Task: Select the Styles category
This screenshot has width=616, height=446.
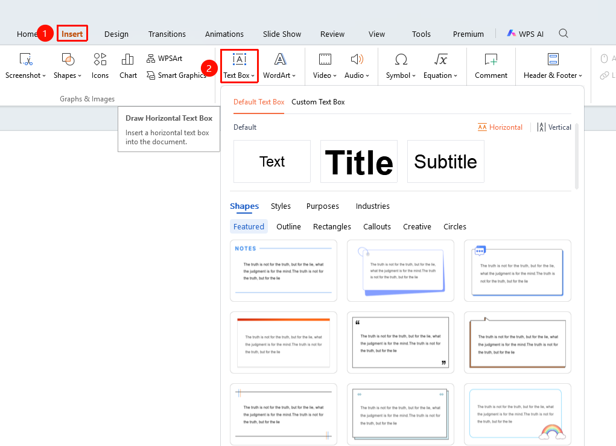Action: (281, 206)
